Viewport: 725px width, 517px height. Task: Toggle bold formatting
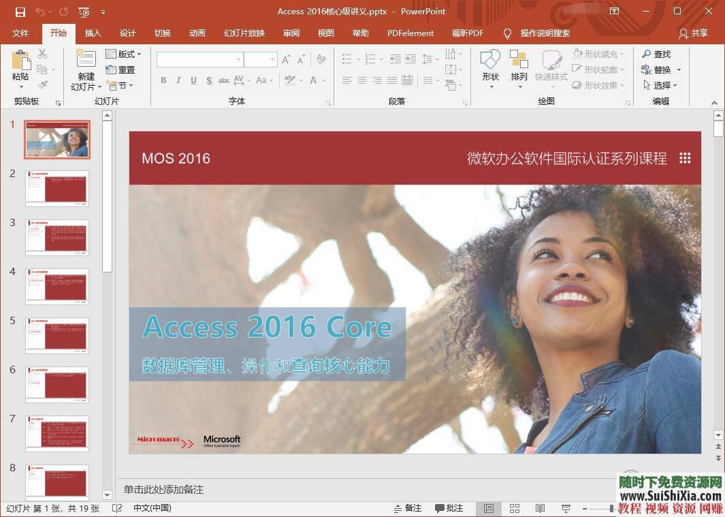(x=163, y=80)
